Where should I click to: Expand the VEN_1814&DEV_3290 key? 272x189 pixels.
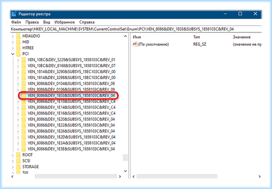coord(18,72)
